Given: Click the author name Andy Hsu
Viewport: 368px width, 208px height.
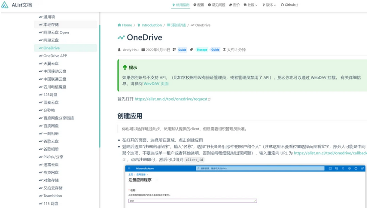Looking at the screenshot, I should [131, 50].
